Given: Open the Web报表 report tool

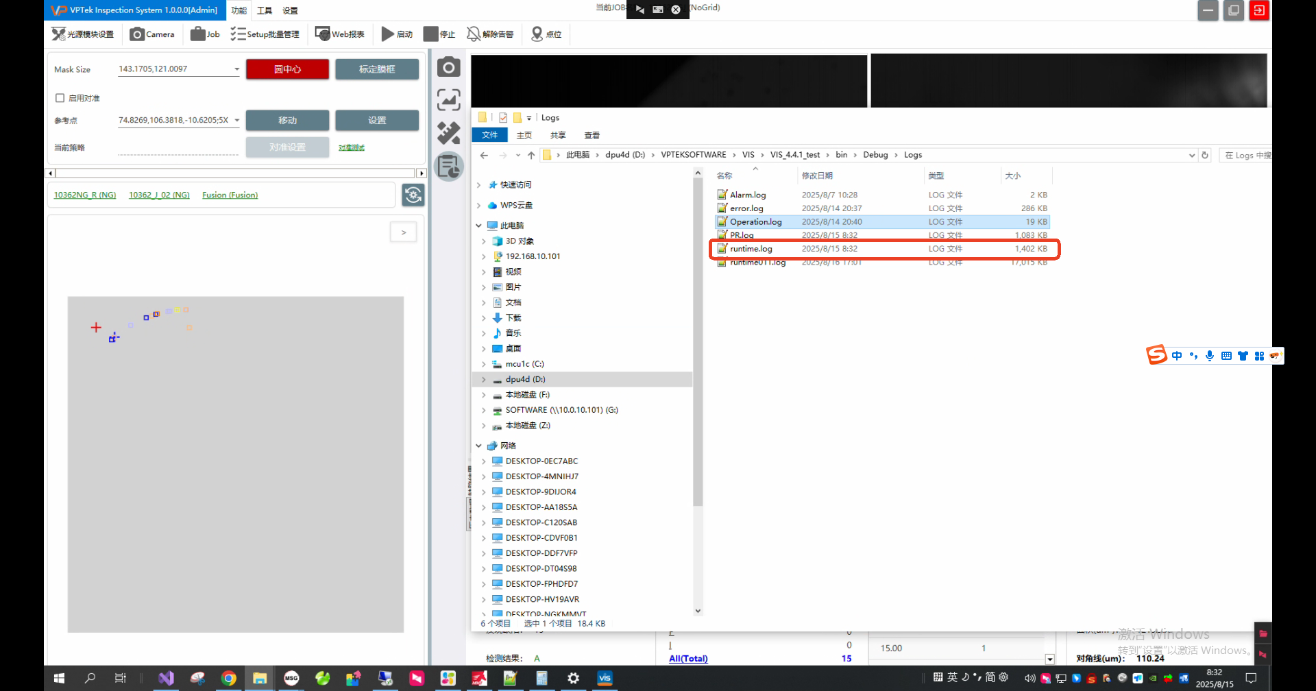Looking at the screenshot, I should [x=340, y=34].
